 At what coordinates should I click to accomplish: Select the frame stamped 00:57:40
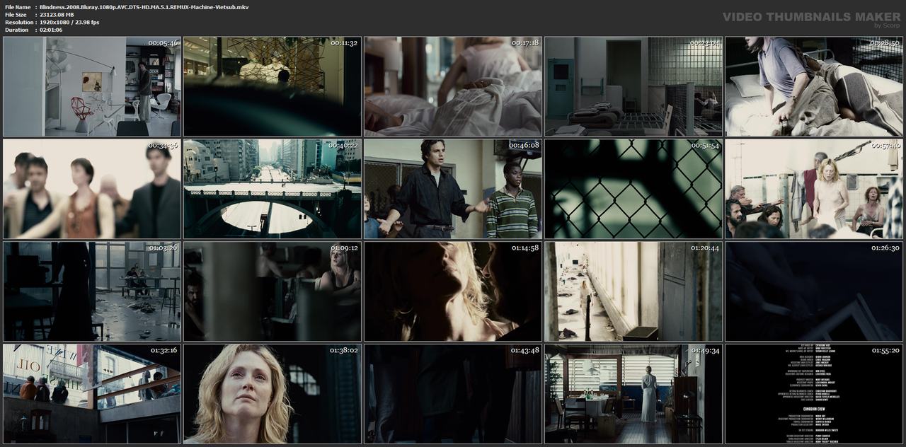pos(814,189)
